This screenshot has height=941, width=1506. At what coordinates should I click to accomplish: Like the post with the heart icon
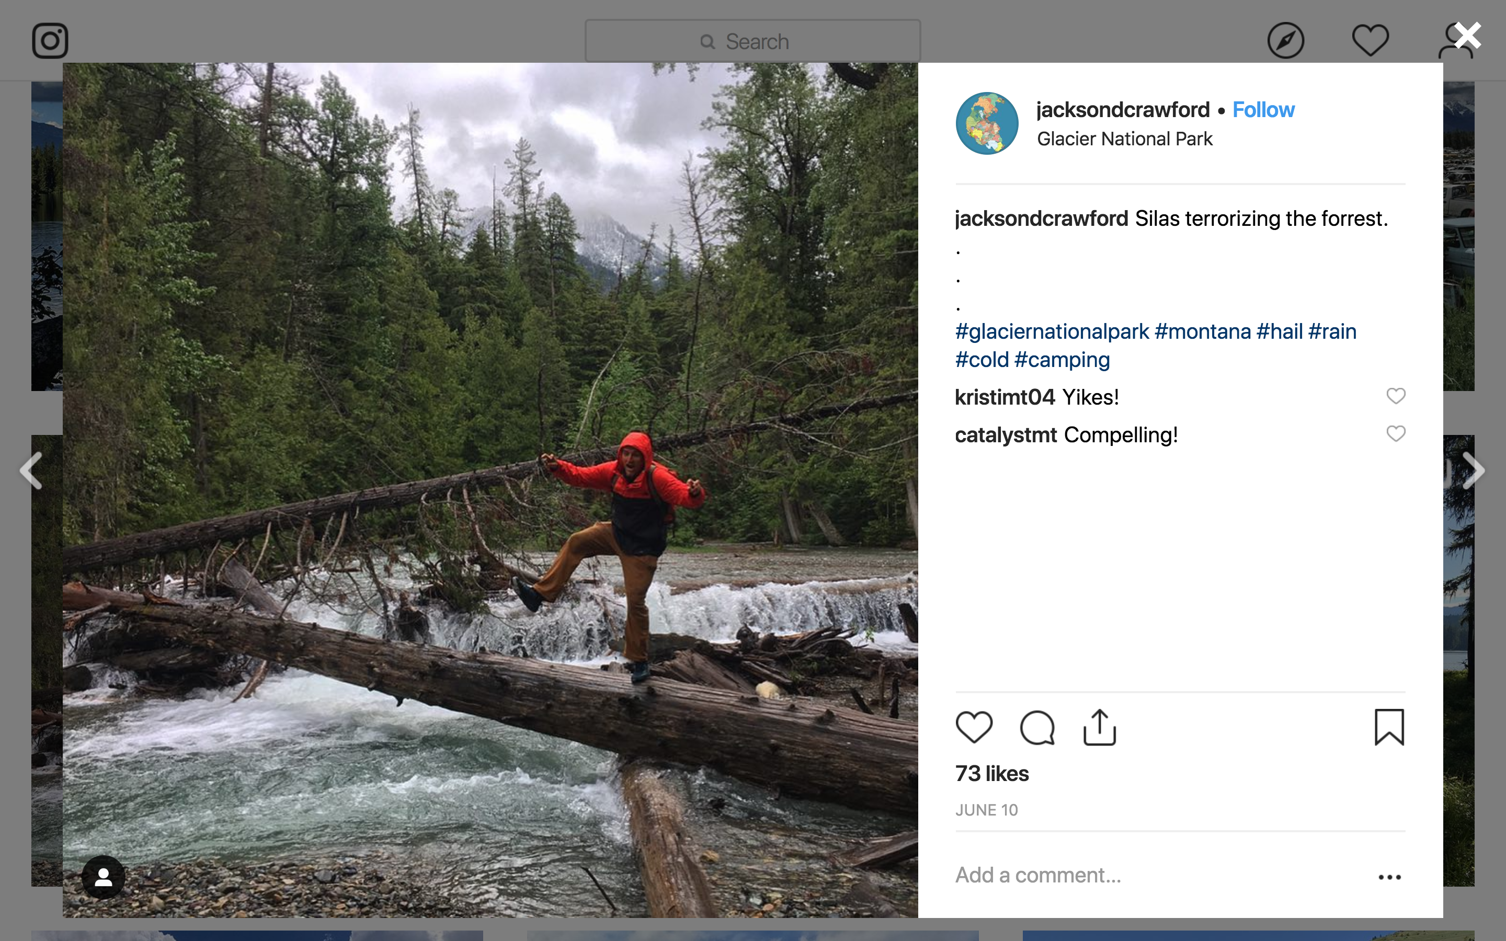pyautogui.click(x=974, y=727)
